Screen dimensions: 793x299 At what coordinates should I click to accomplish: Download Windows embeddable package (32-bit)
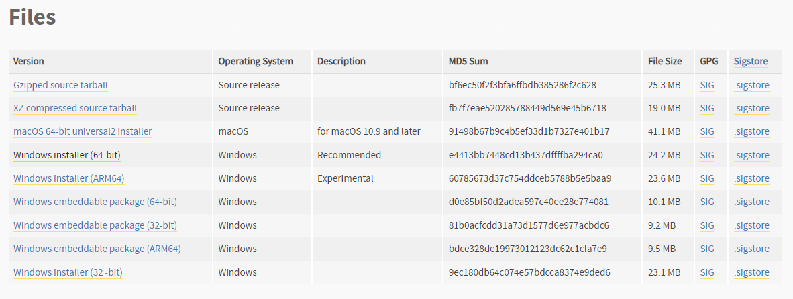point(95,225)
